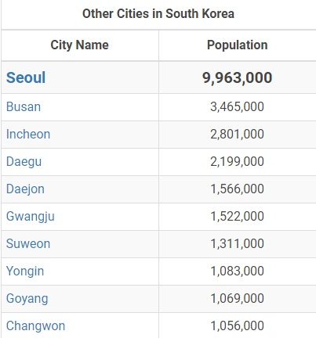
Task: Open the Incheon city link
Action: 28,135
